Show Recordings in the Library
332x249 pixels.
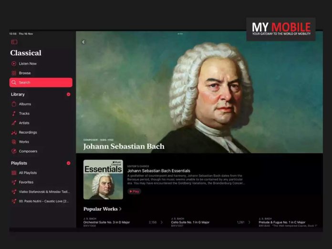click(x=28, y=133)
